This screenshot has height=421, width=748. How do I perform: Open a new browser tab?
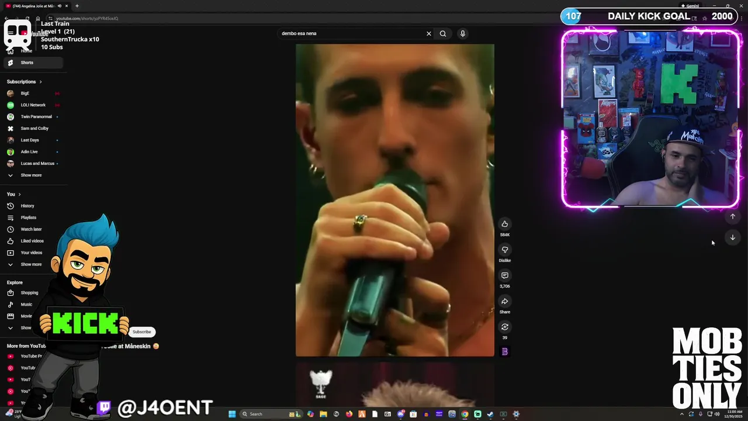[77, 6]
